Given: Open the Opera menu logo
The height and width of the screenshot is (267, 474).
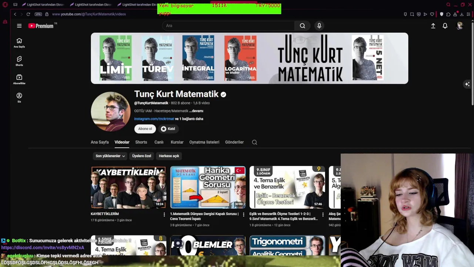Looking at the screenshot, I should coord(5,5).
